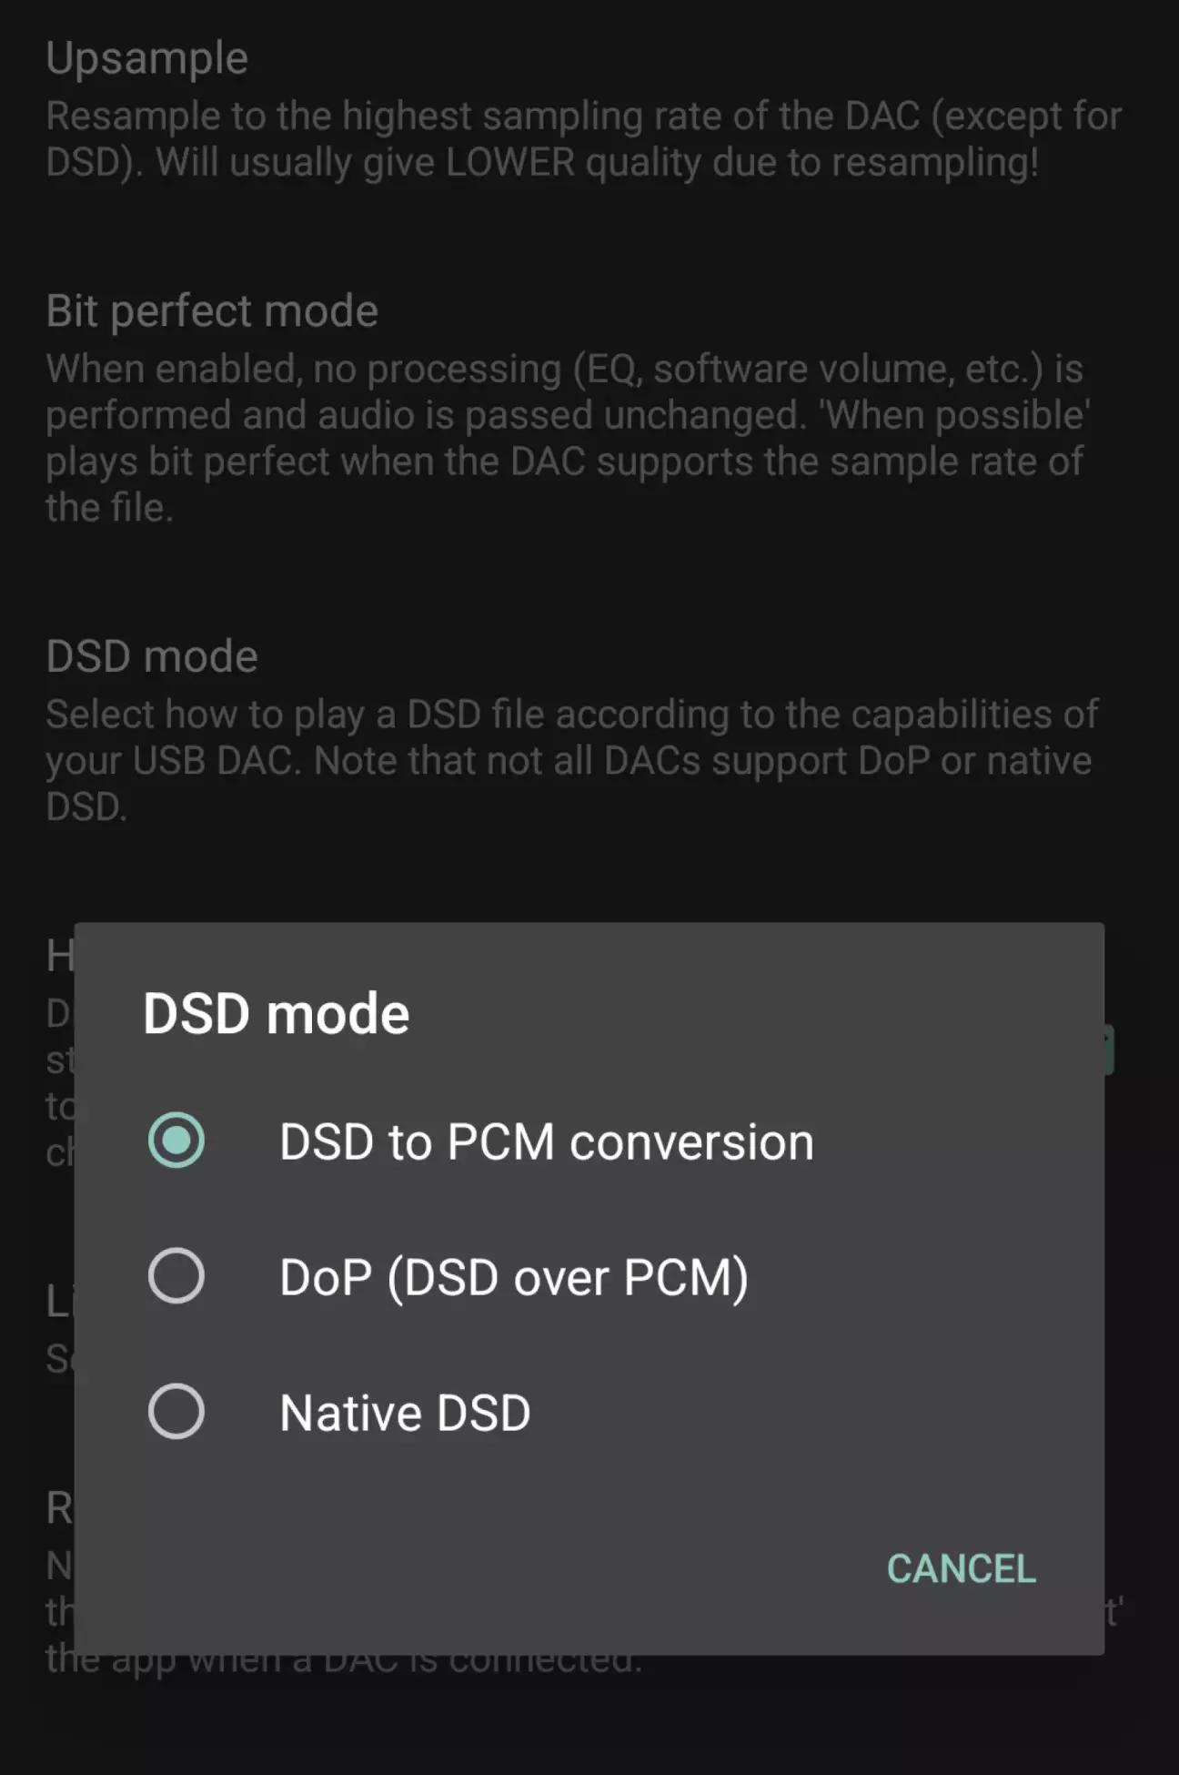Toggle the green switch peeking behind the dialog
The width and height of the screenshot is (1179, 1775).
click(1109, 1050)
